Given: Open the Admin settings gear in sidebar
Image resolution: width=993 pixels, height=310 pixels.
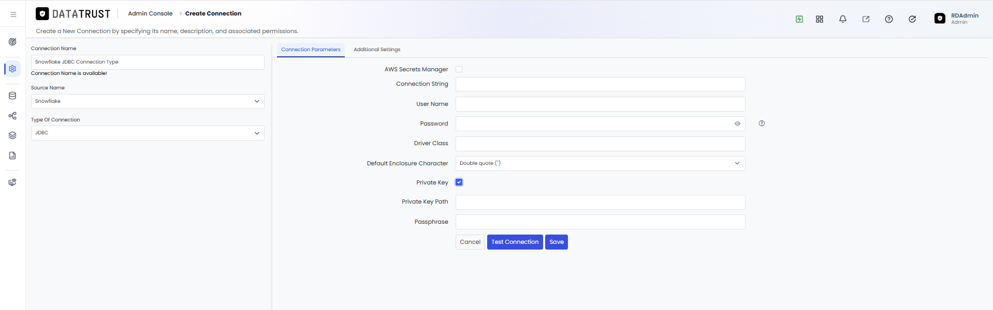Looking at the screenshot, I should tap(12, 69).
